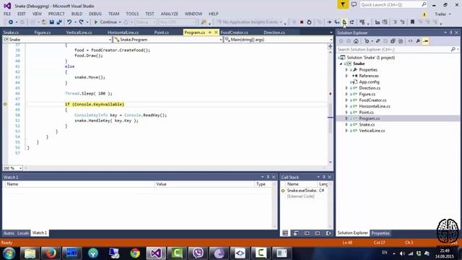Viewport: 462px width, 260px height.
Task: Pin the Program.cs tab
Action: pyautogui.click(x=210, y=32)
